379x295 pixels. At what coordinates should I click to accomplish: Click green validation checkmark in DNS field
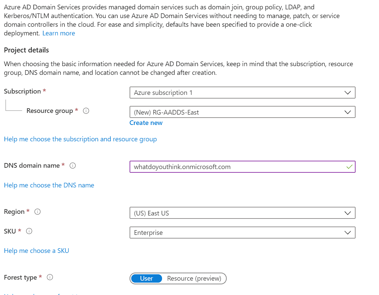(x=349, y=167)
